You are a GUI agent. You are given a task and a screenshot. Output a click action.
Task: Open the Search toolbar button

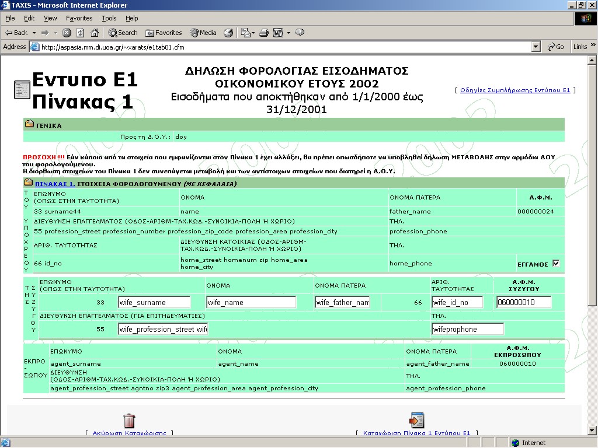pyautogui.click(x=123, y=33)
